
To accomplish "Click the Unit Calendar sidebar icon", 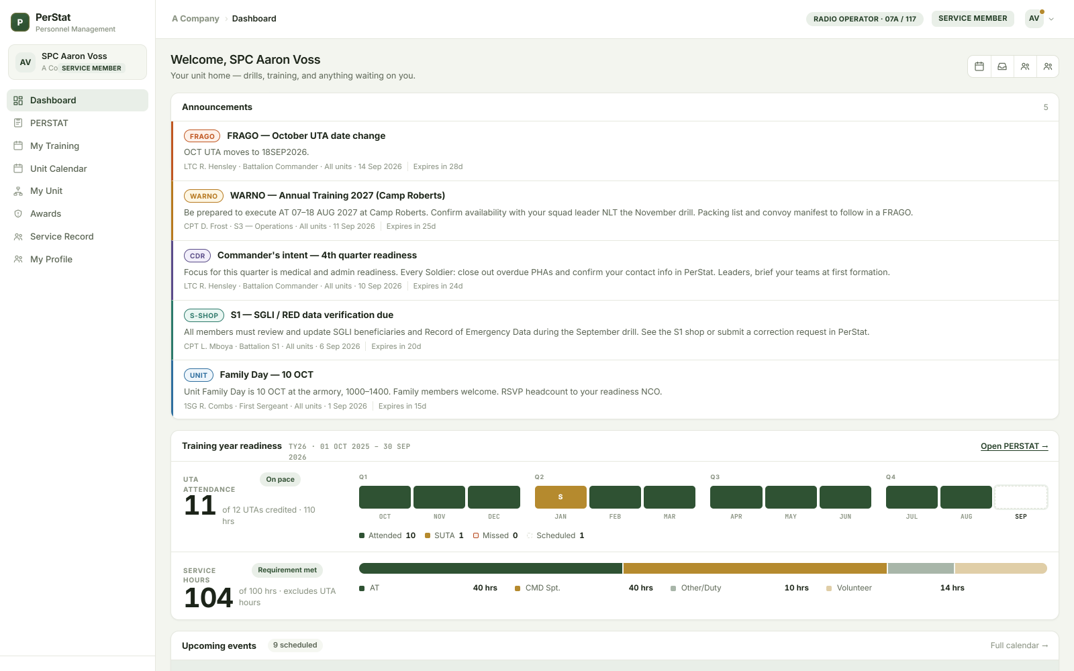I will pyautogui.click(x=18, y=168).
